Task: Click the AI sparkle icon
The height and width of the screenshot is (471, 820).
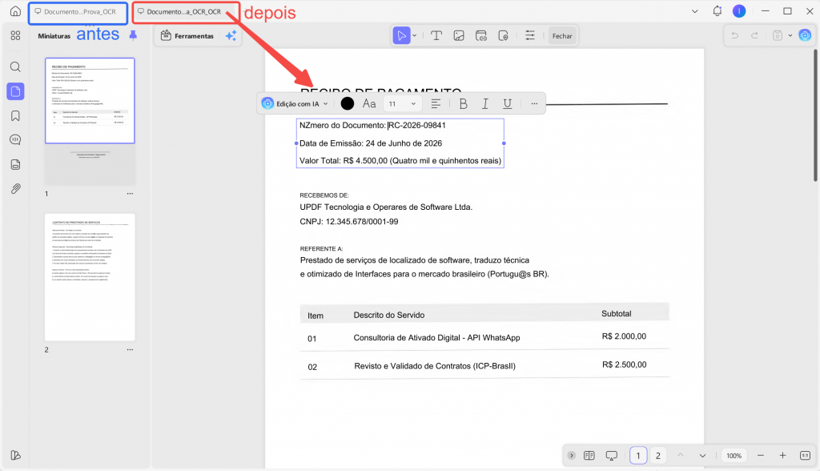Action: point(231,35)
